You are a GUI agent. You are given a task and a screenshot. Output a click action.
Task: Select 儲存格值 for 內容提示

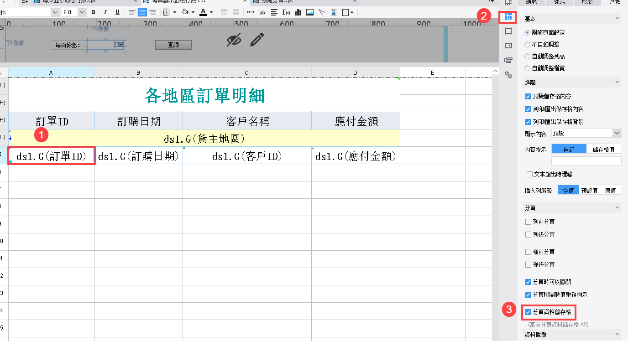604,149
